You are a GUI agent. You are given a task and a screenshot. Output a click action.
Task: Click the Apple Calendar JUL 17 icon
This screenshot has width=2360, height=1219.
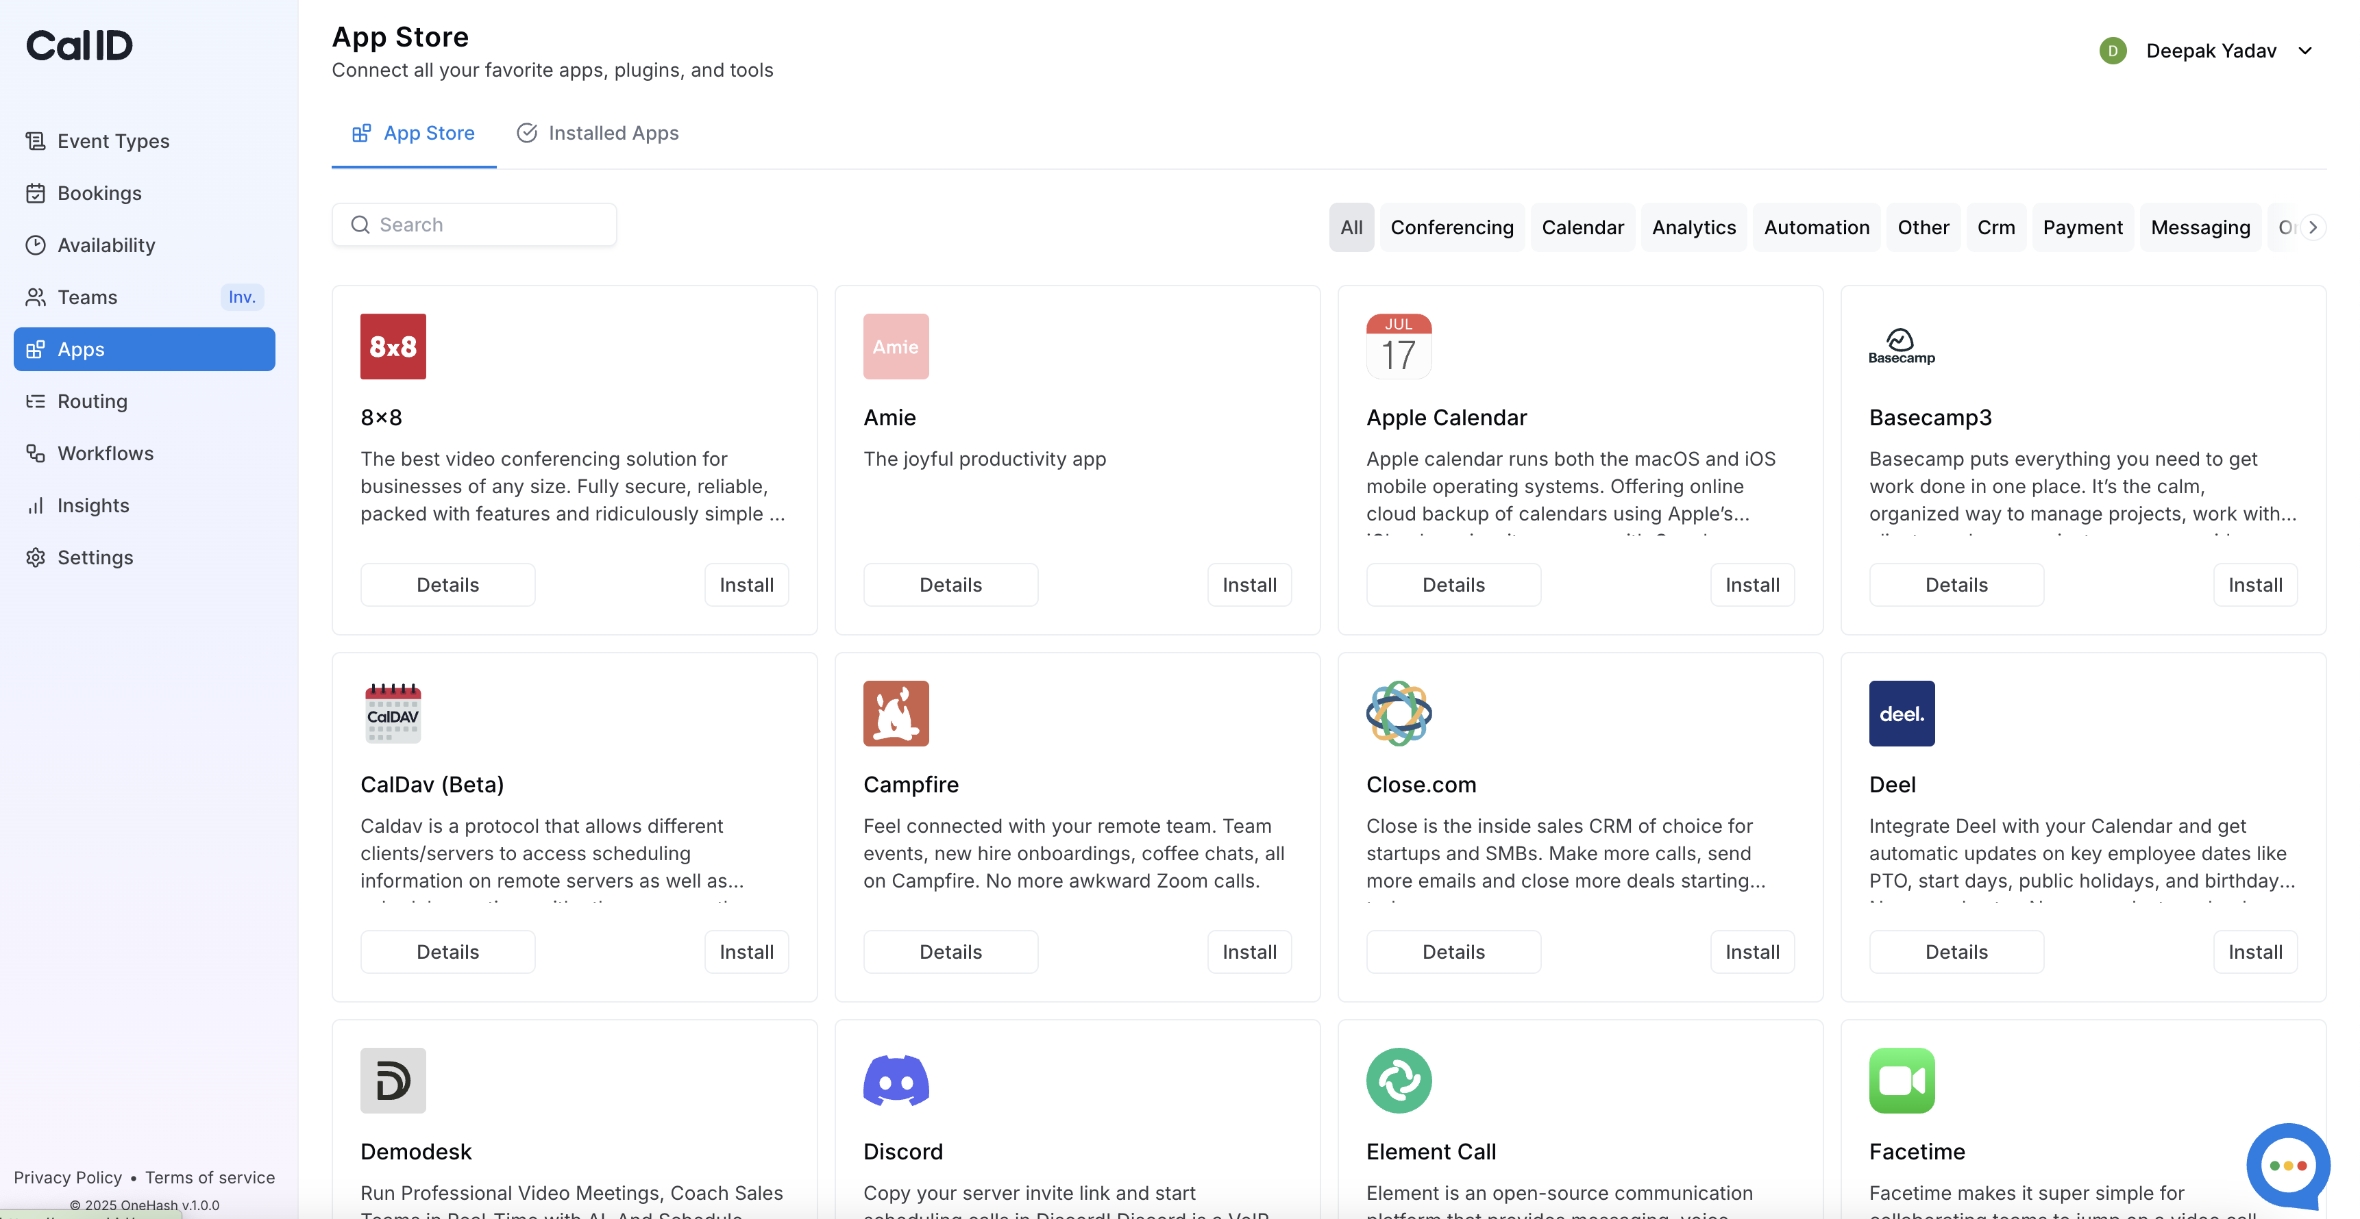coord(1398,347)
